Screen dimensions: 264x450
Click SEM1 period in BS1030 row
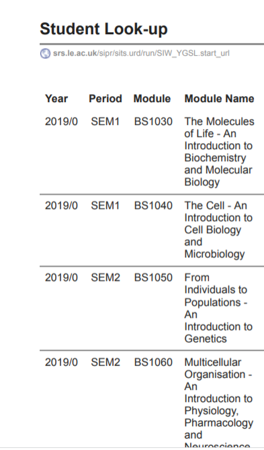tap(105, 122)
